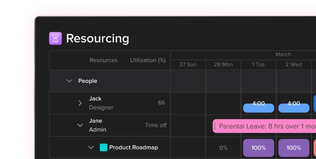Open Jack Designer resource row

[x=110, y=103]
